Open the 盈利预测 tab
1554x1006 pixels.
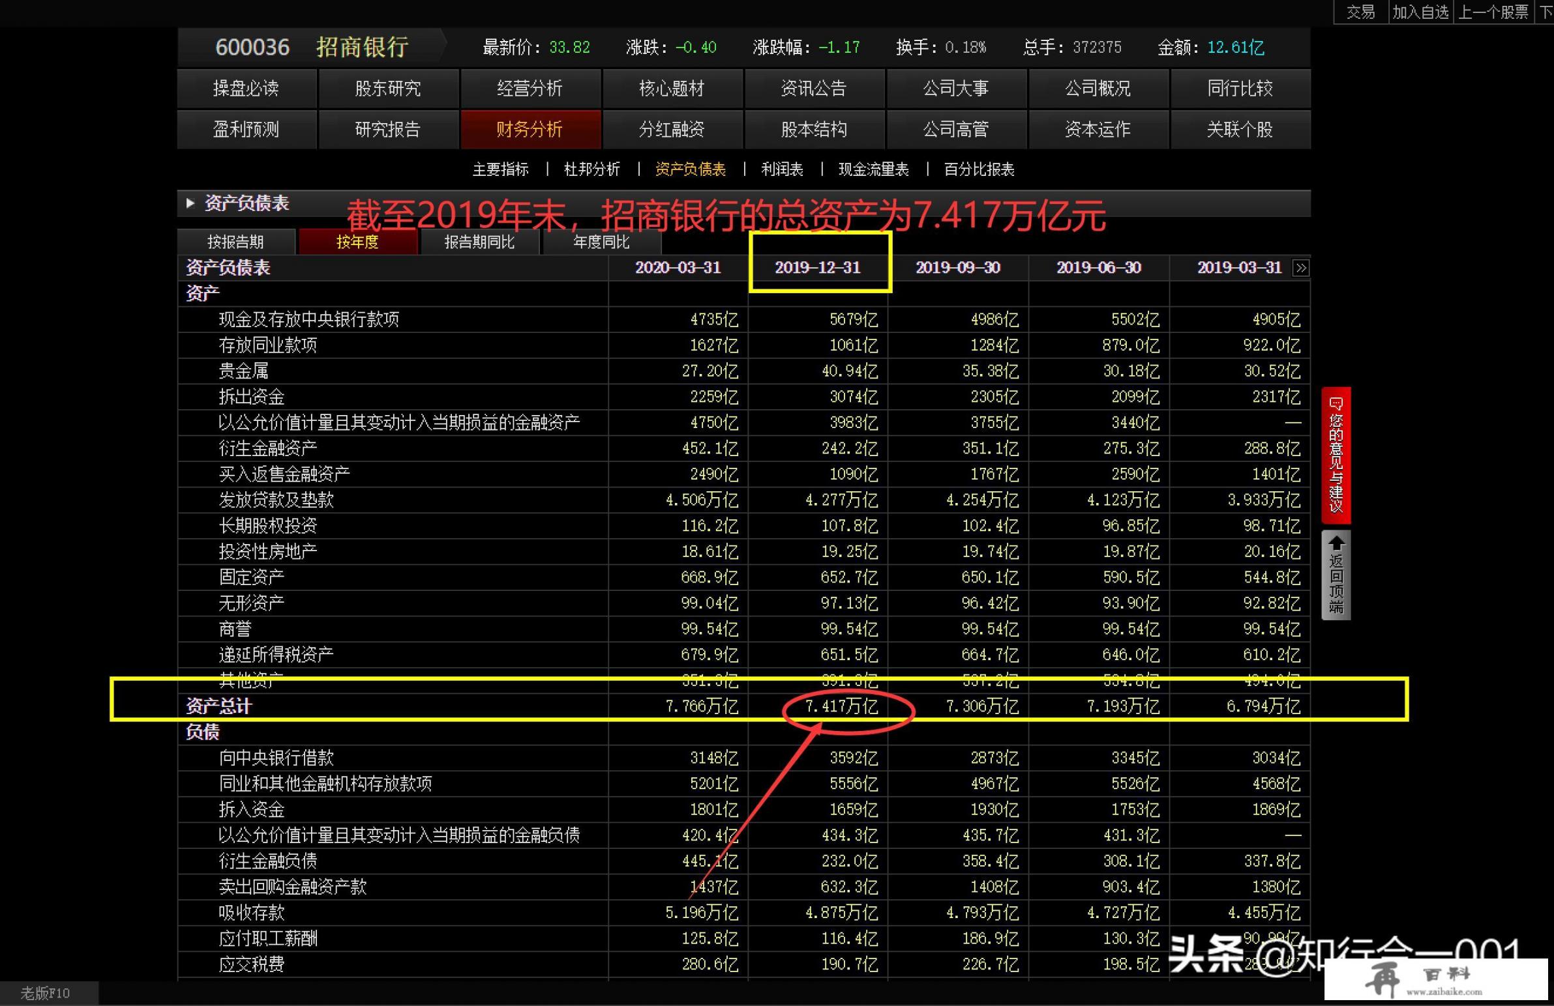[246, 129]
